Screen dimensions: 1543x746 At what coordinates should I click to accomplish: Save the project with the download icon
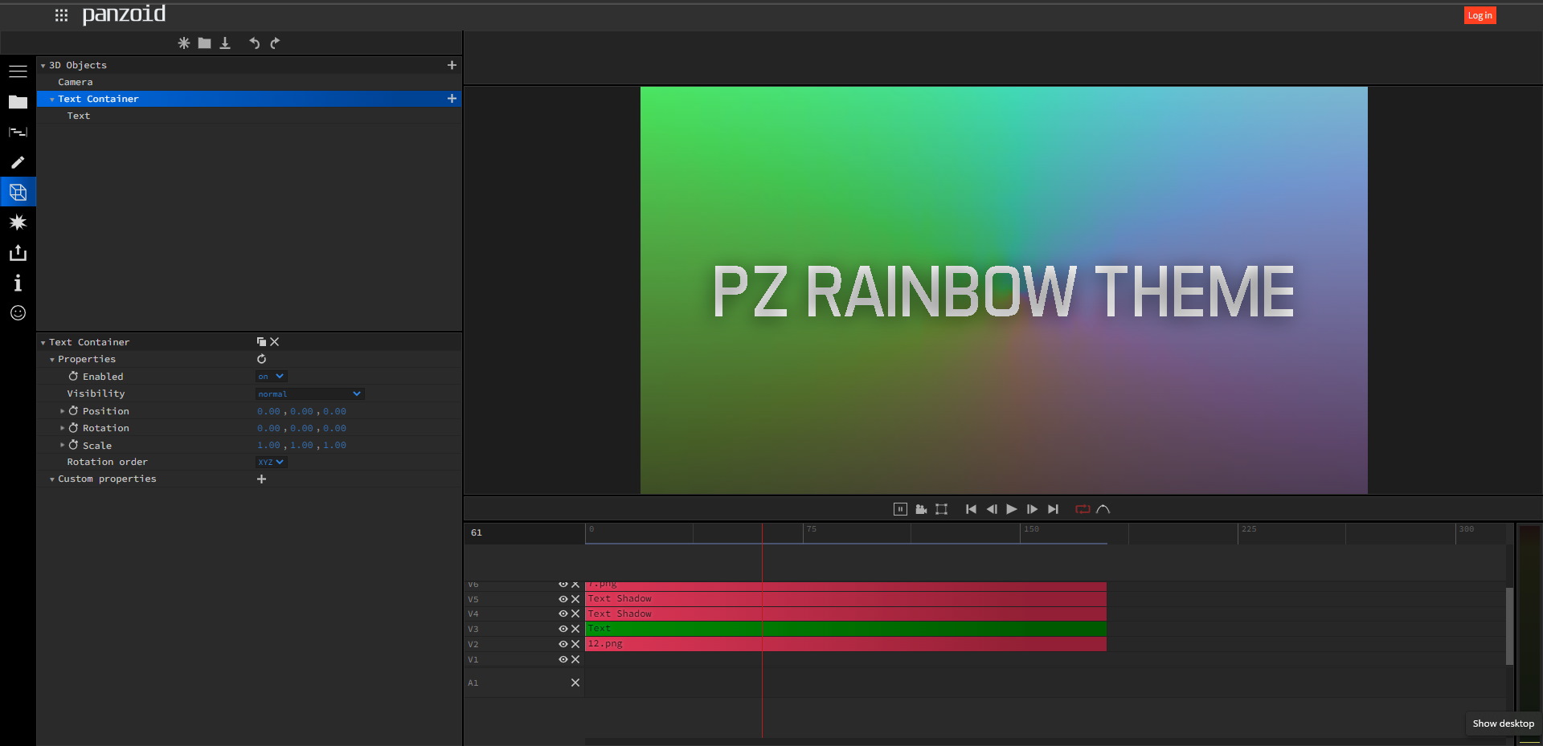(x=225, y=43)
